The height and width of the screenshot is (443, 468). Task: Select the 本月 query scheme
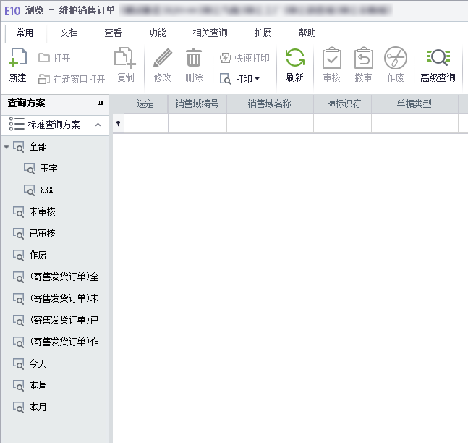tap(38, 407)
